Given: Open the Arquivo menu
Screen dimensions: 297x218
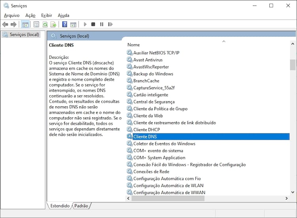Looking at the screenshot, I should point(11,15).
